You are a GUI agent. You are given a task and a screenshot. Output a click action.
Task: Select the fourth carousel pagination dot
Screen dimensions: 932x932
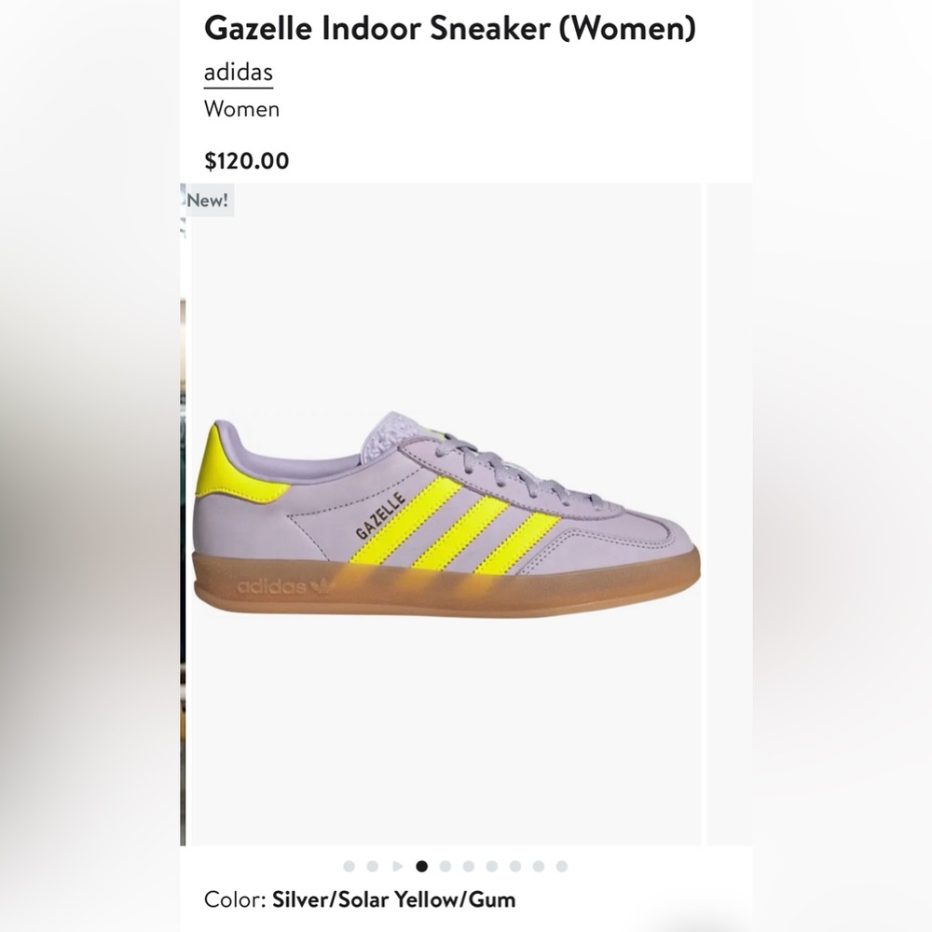click(445, 866)
